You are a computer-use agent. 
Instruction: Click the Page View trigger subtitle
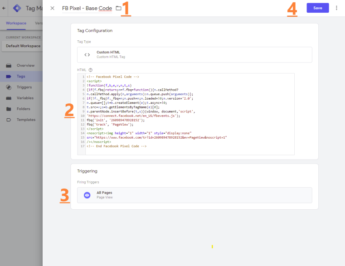coord(105,198)
